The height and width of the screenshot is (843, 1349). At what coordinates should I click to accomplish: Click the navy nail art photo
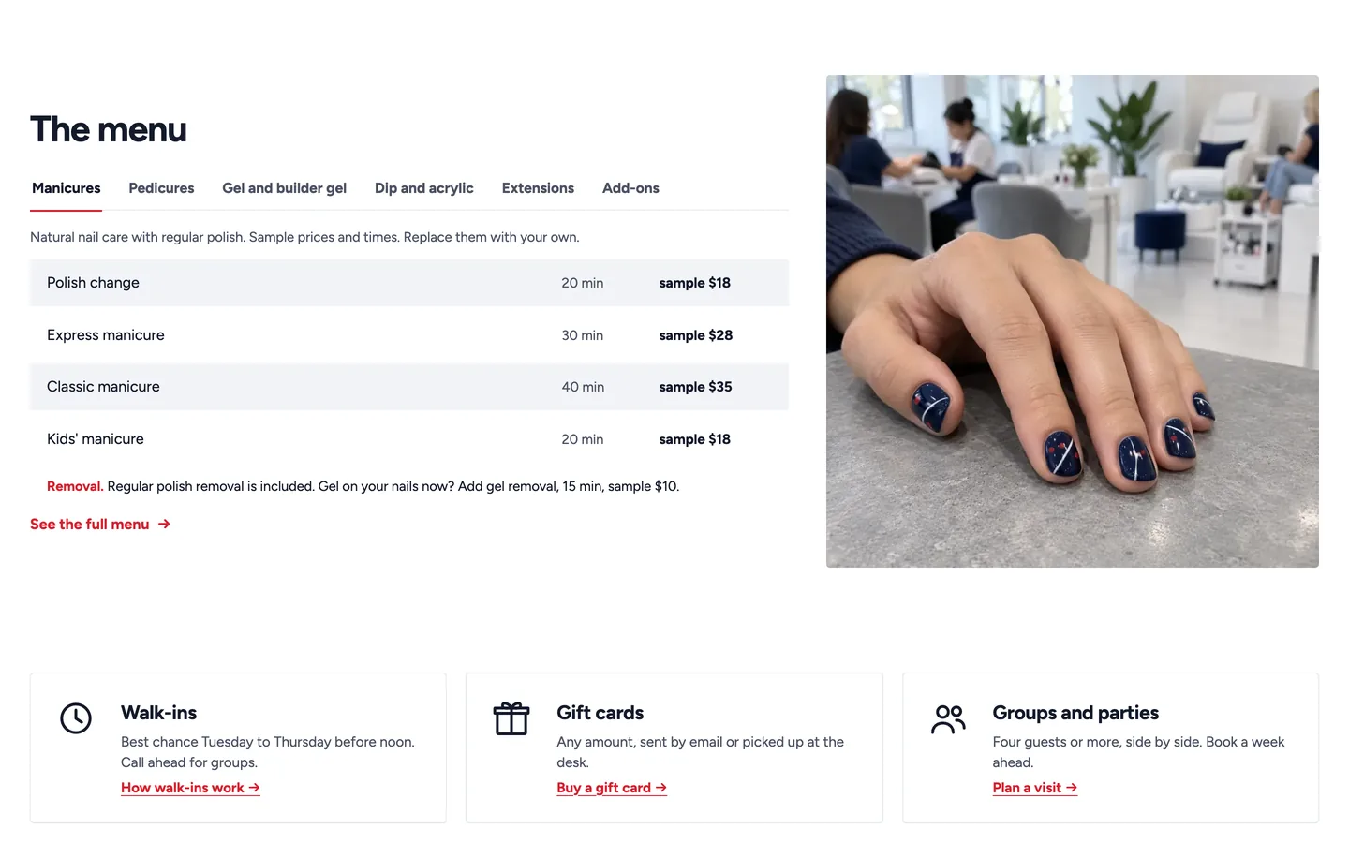(1073, 321)
